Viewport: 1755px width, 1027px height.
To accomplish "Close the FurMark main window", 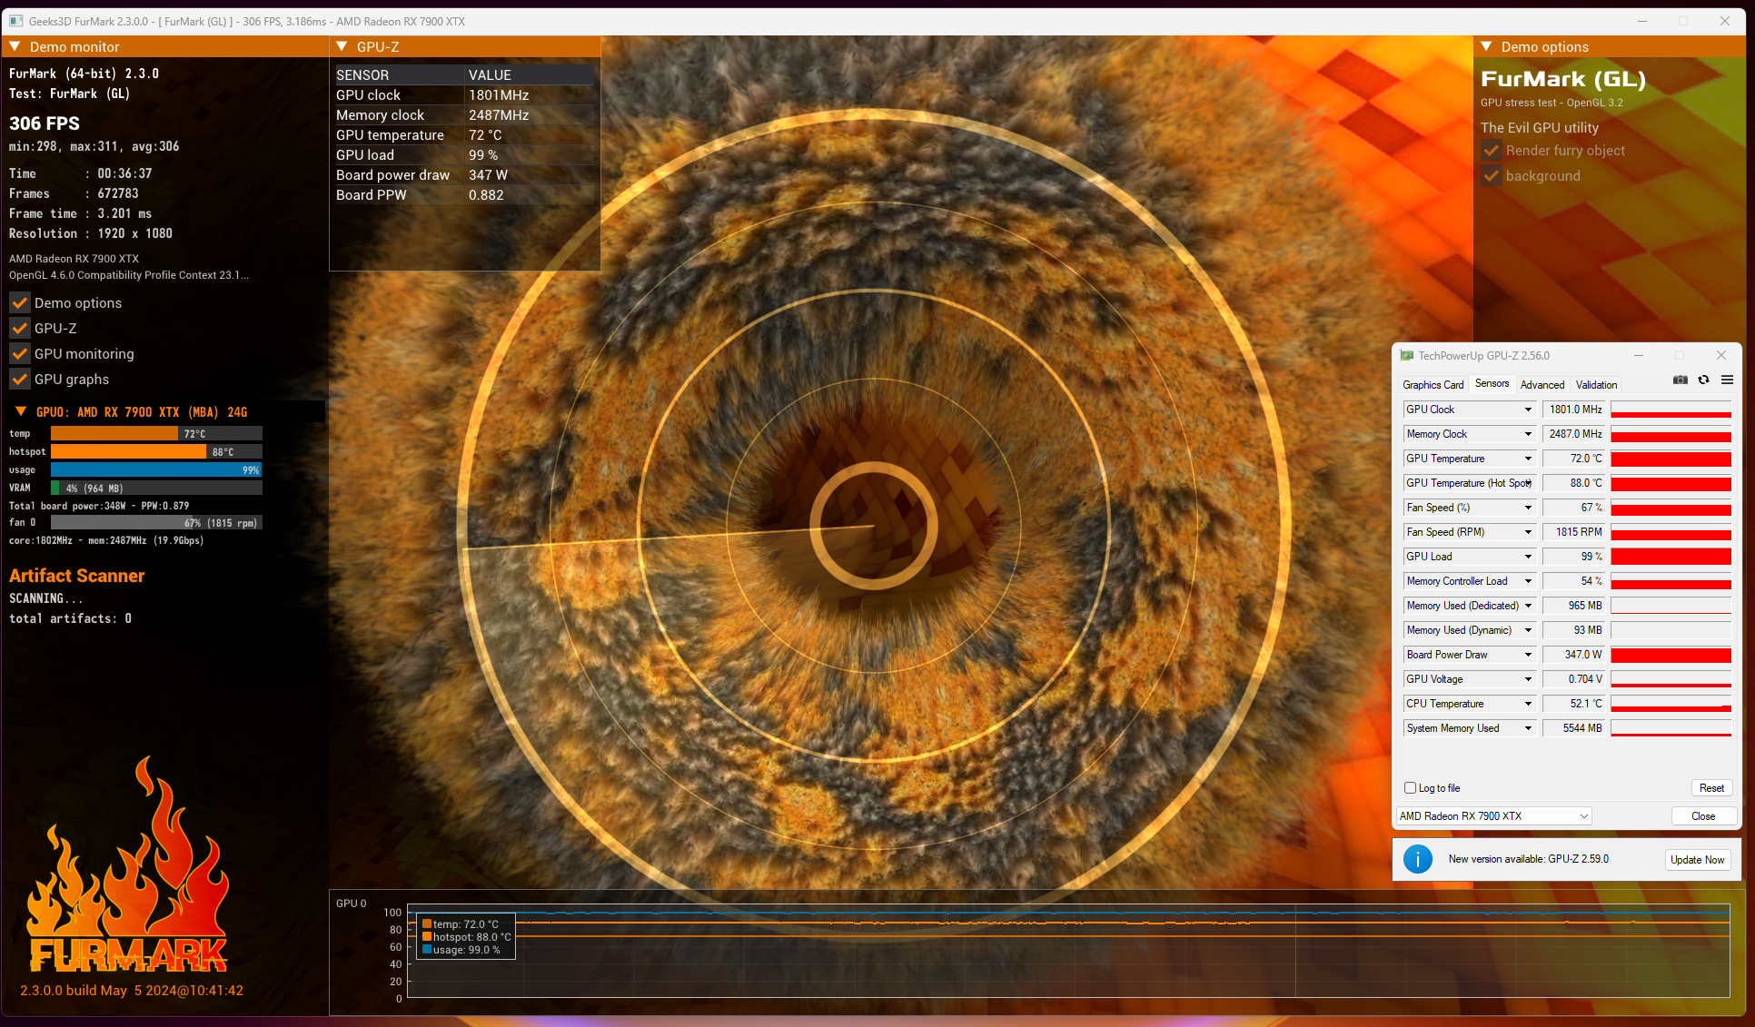I will click(x=1725, y=21).
